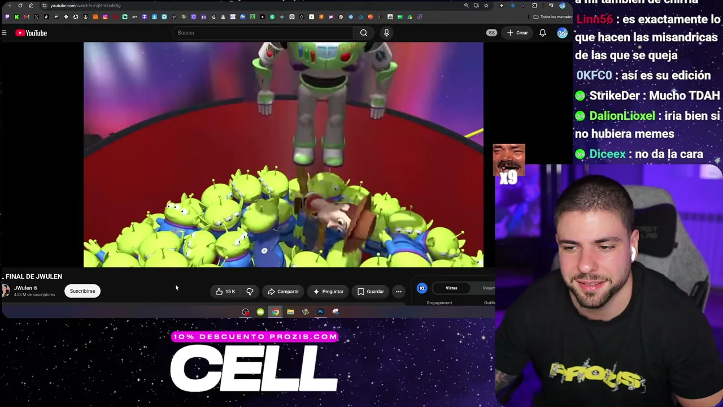Open the YouTube guide hamburger menu

tap(4, 33)
